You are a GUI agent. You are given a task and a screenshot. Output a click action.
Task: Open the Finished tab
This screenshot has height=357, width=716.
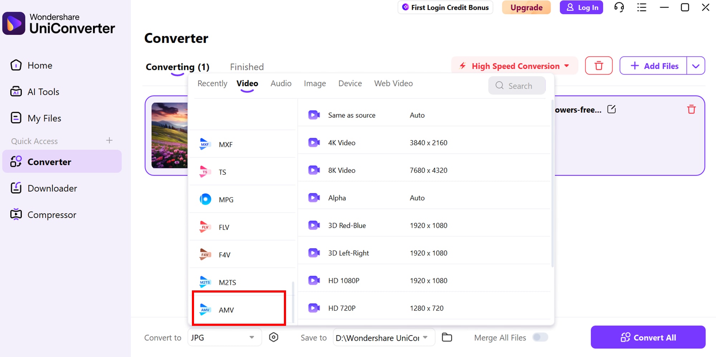(x=247, y=67)
